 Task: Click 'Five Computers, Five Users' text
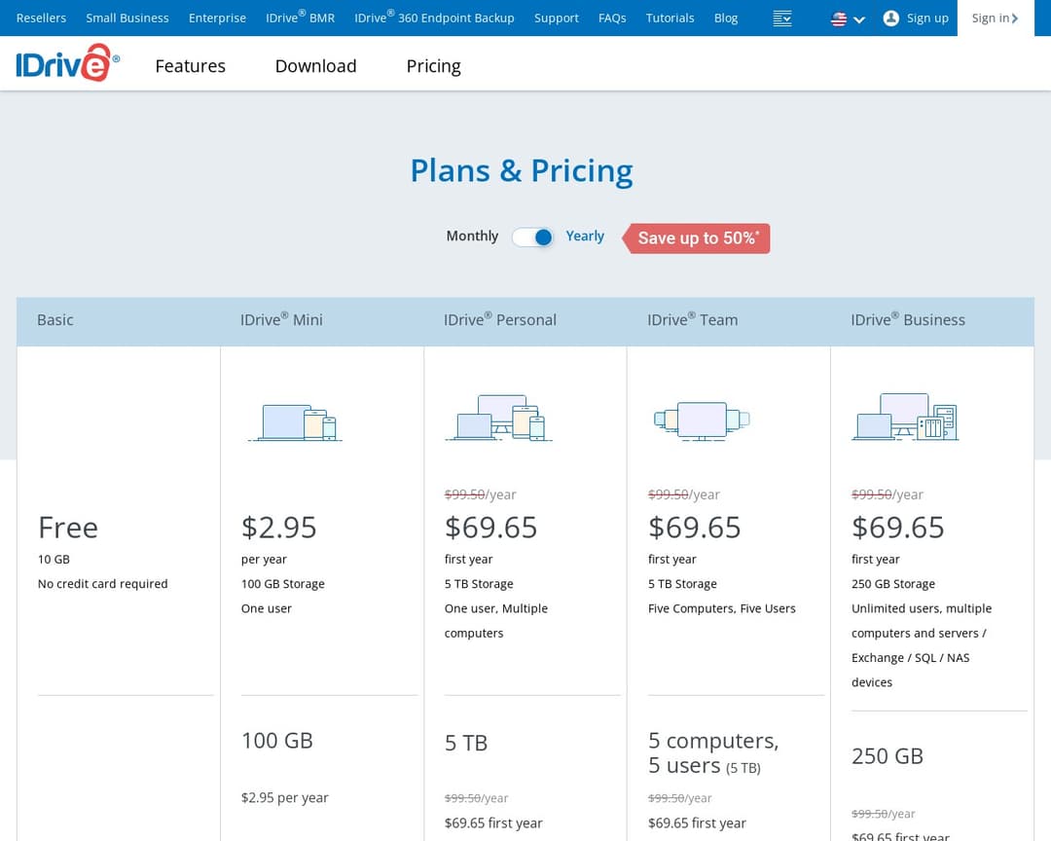[x=722, y=608]
